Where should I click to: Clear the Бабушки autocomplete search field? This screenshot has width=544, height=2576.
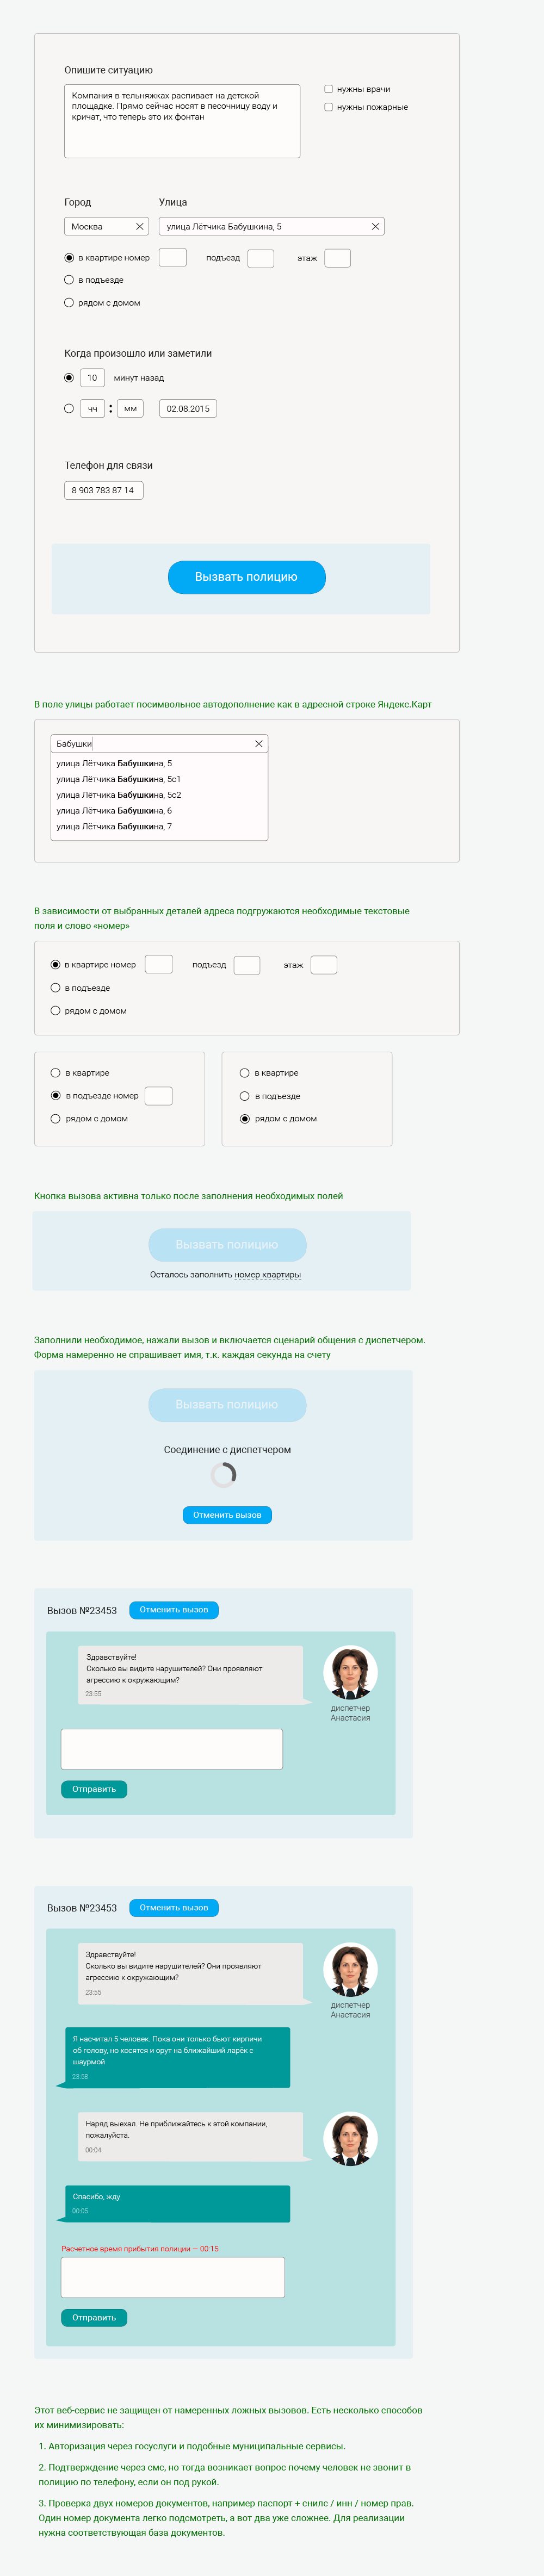(x=258, y=744)
